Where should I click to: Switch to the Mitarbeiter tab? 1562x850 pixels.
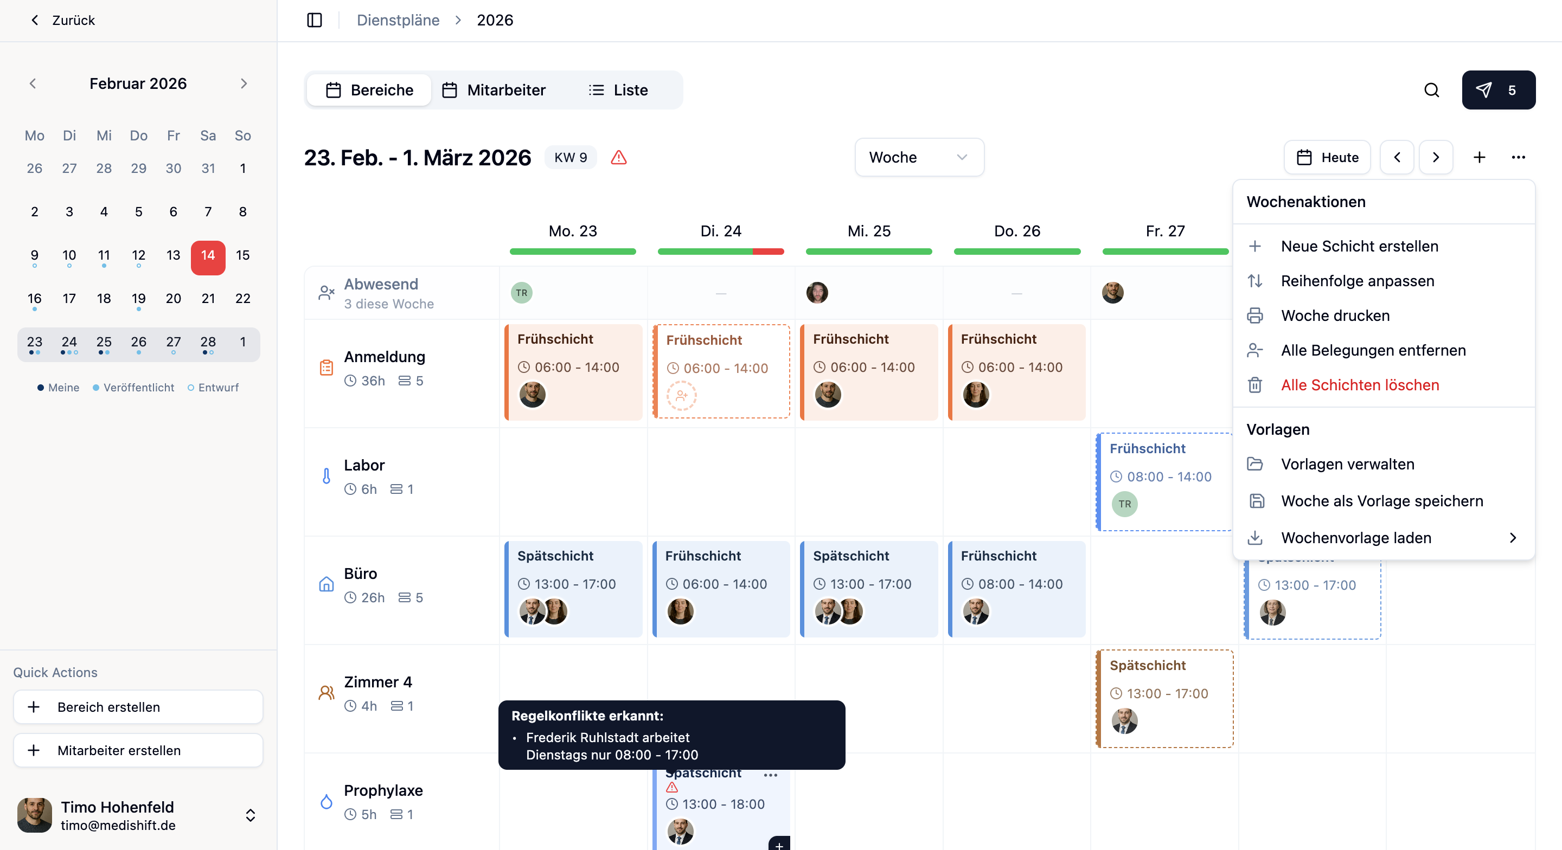point(494,90)
